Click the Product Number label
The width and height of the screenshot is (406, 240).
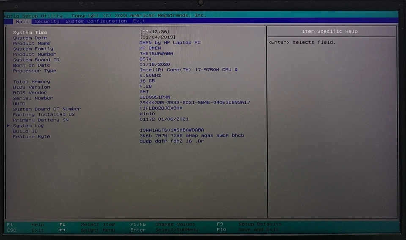(x=35, y=54)
